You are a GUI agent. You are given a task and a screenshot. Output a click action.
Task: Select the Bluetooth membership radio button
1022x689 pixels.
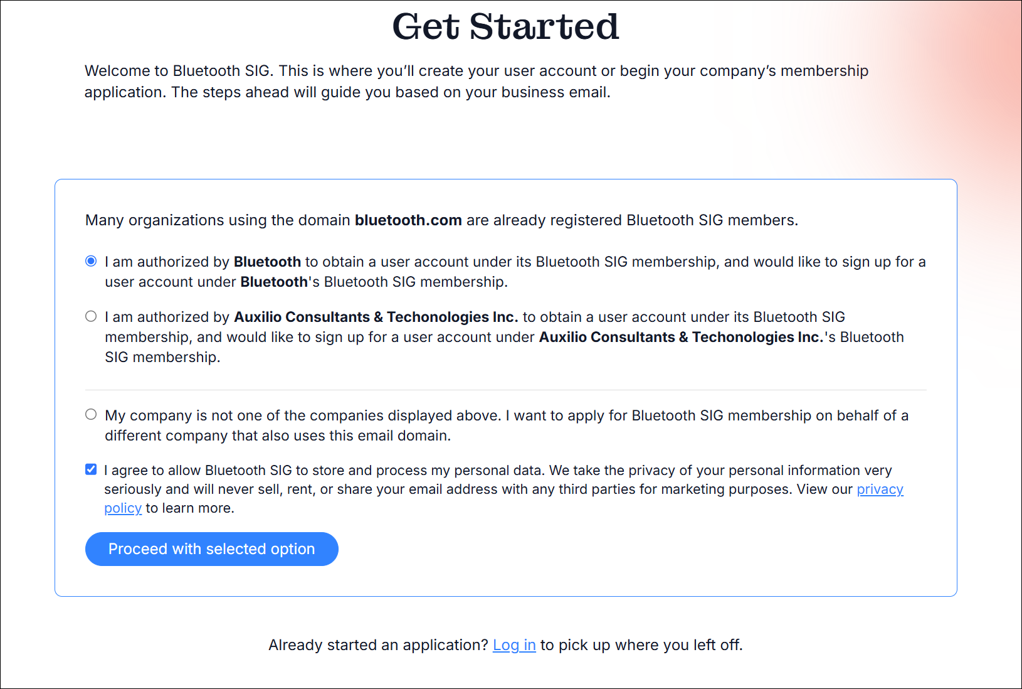point(91,261)
